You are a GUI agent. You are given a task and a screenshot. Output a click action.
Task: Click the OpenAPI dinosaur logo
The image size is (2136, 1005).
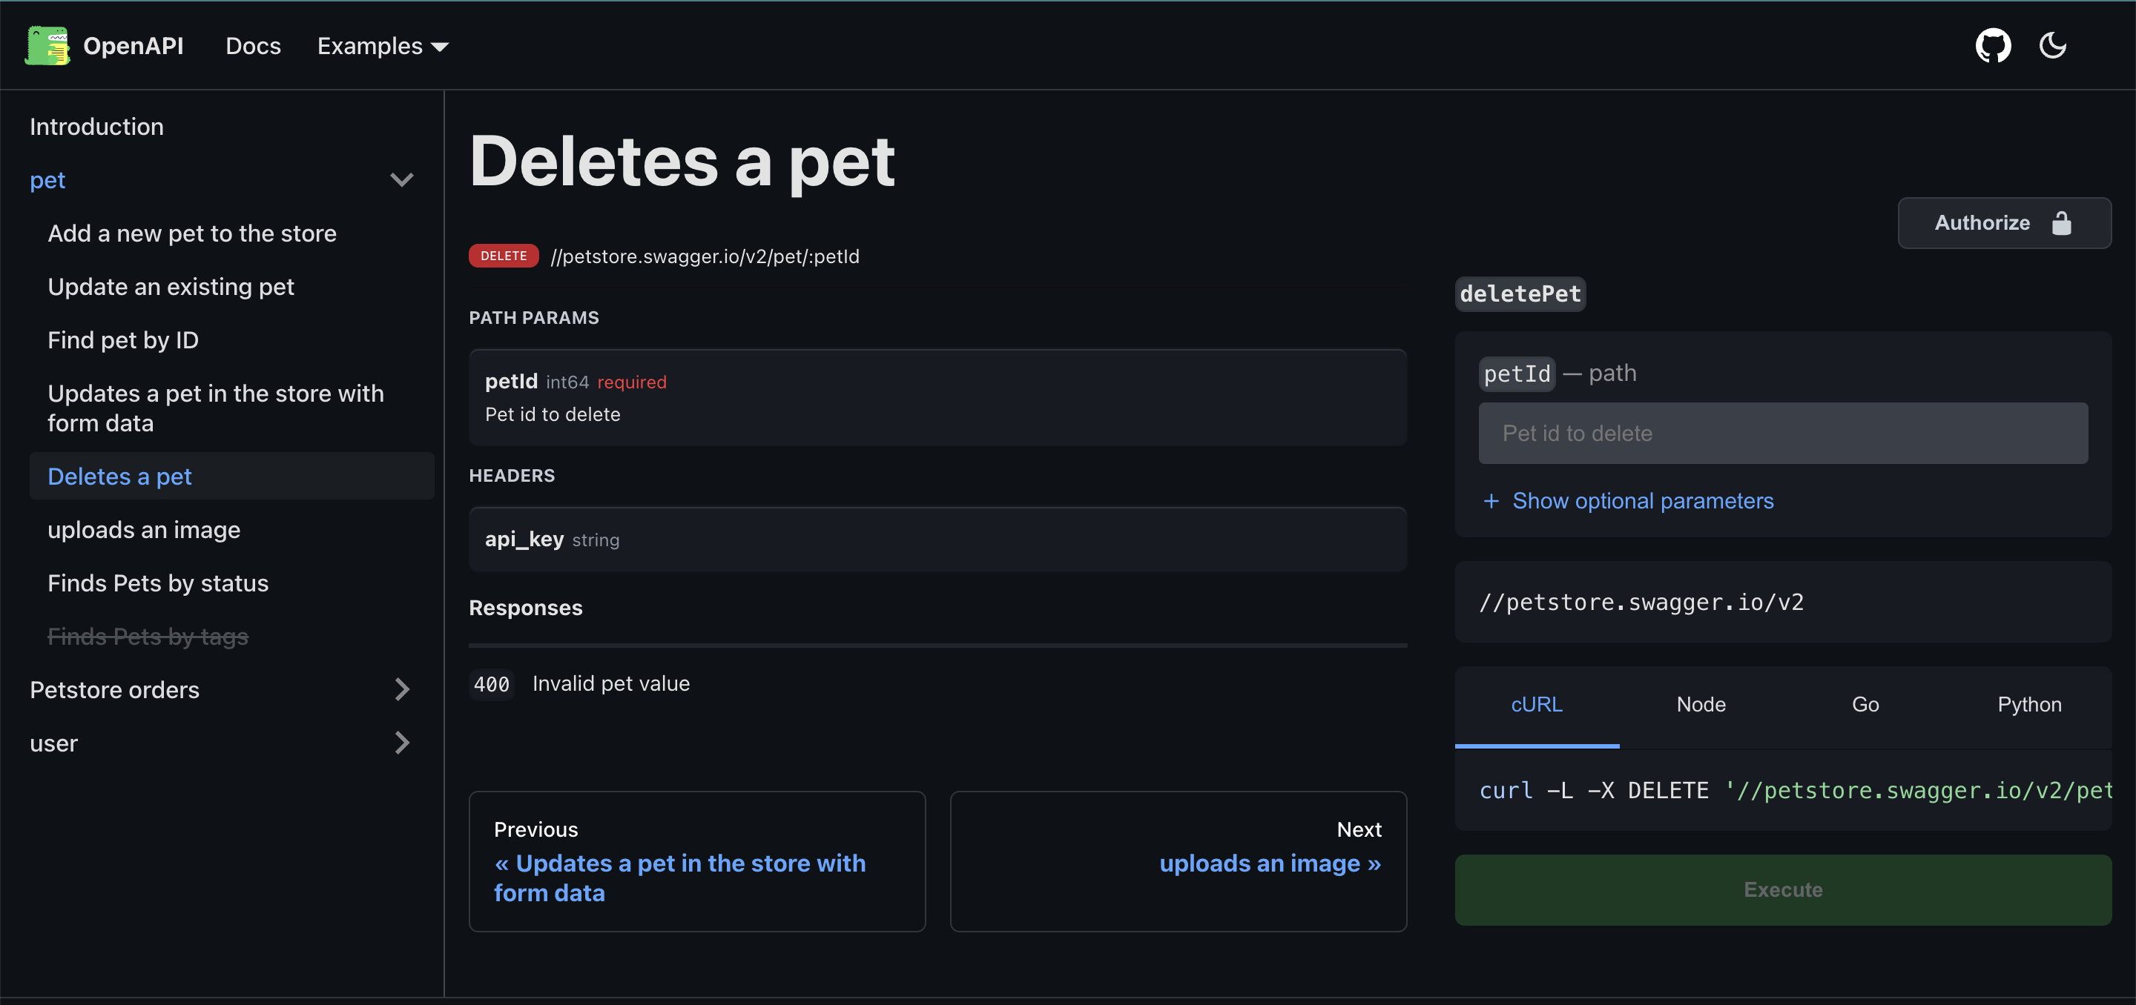point(47,45)
